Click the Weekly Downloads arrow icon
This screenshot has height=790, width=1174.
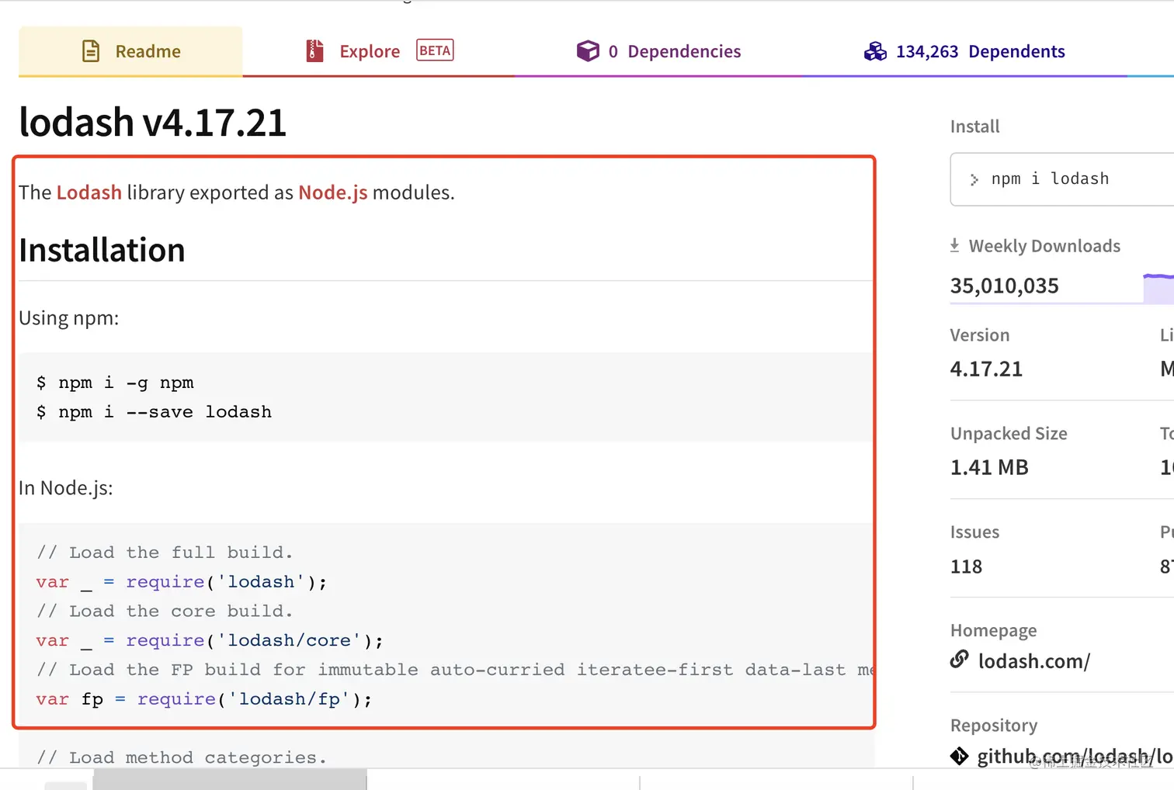pyautogui.click(x=954, y=246)
